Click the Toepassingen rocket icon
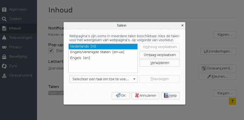Viewport: 244px width, 120px height. click(x=4, y=38)
